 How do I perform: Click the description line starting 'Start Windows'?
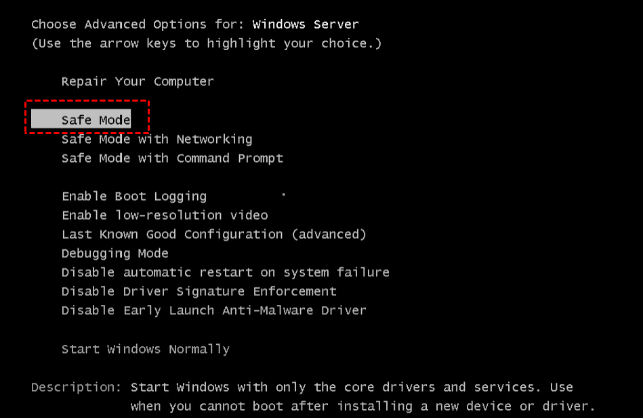point(352,388)
